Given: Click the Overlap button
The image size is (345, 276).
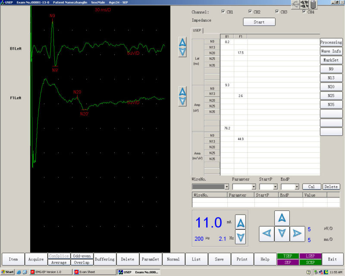Looking at the screenshot, I should tap(82, 263).
